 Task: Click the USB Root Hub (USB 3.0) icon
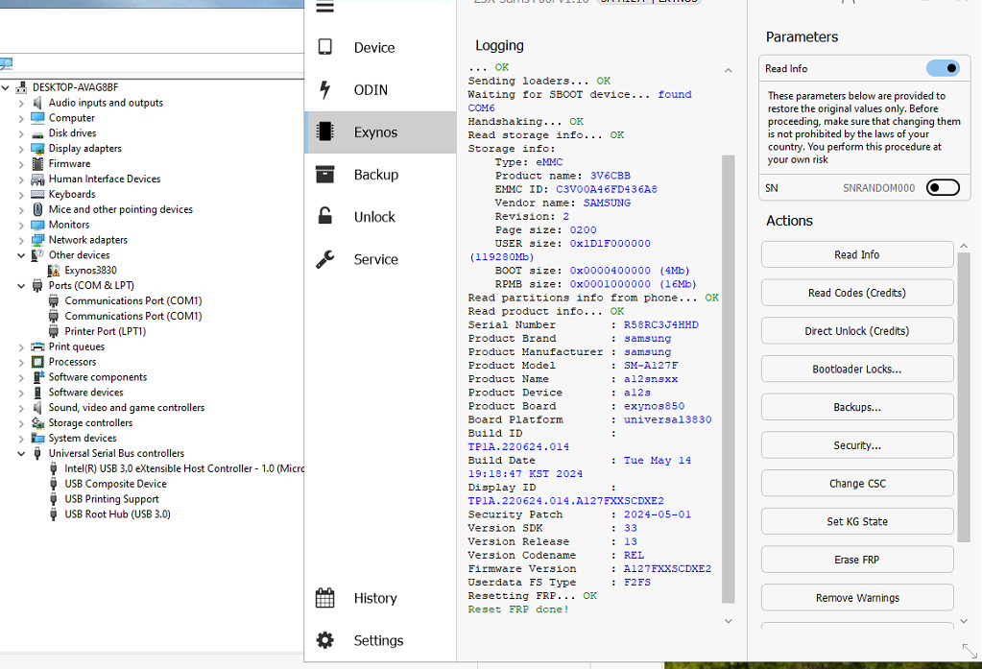point(54,514)
